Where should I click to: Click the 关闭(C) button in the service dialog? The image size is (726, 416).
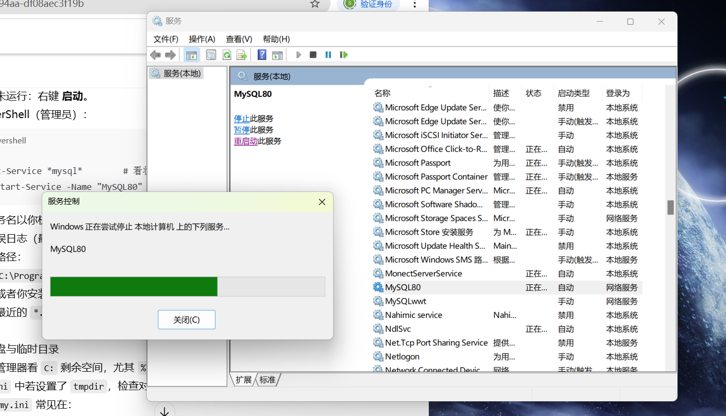tap(186, 320)
